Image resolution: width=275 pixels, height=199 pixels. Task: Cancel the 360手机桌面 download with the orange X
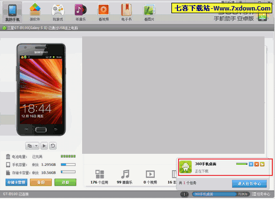pyautogui.click(x=257, y=164)
